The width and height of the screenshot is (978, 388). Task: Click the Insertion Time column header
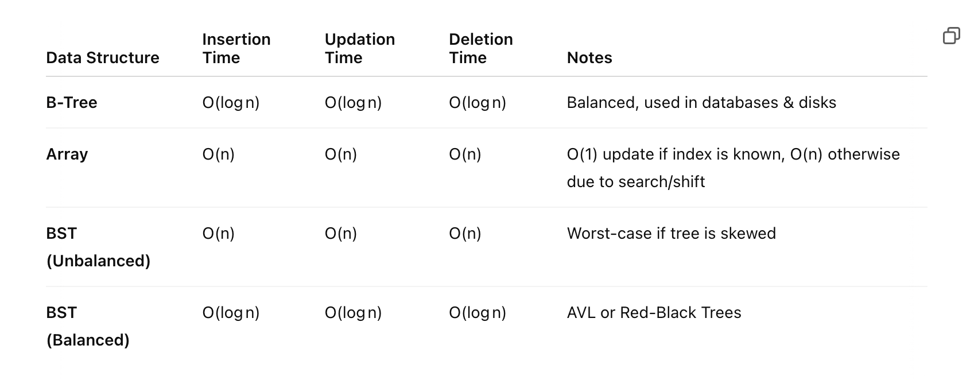pyautogui.click(x=236, y=48)
